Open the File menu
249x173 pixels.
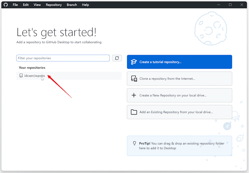coord(15,5)
